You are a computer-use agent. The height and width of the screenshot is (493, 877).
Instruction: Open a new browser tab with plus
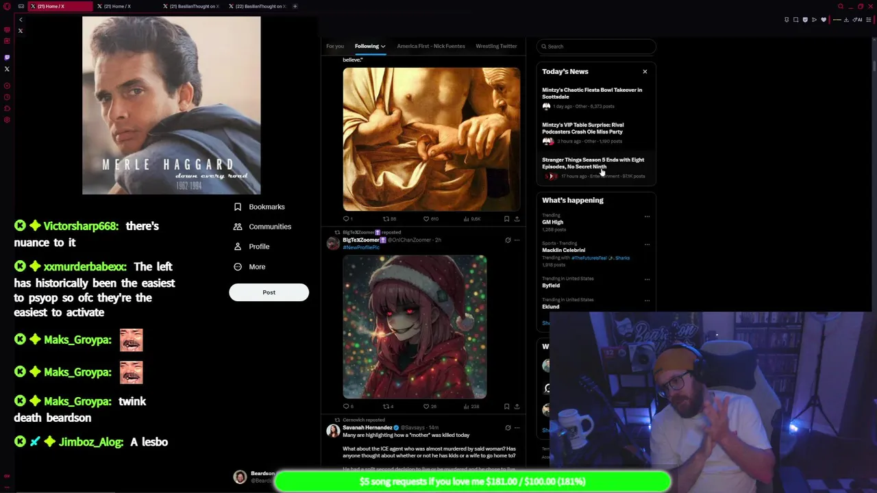[x=295, y=6]
